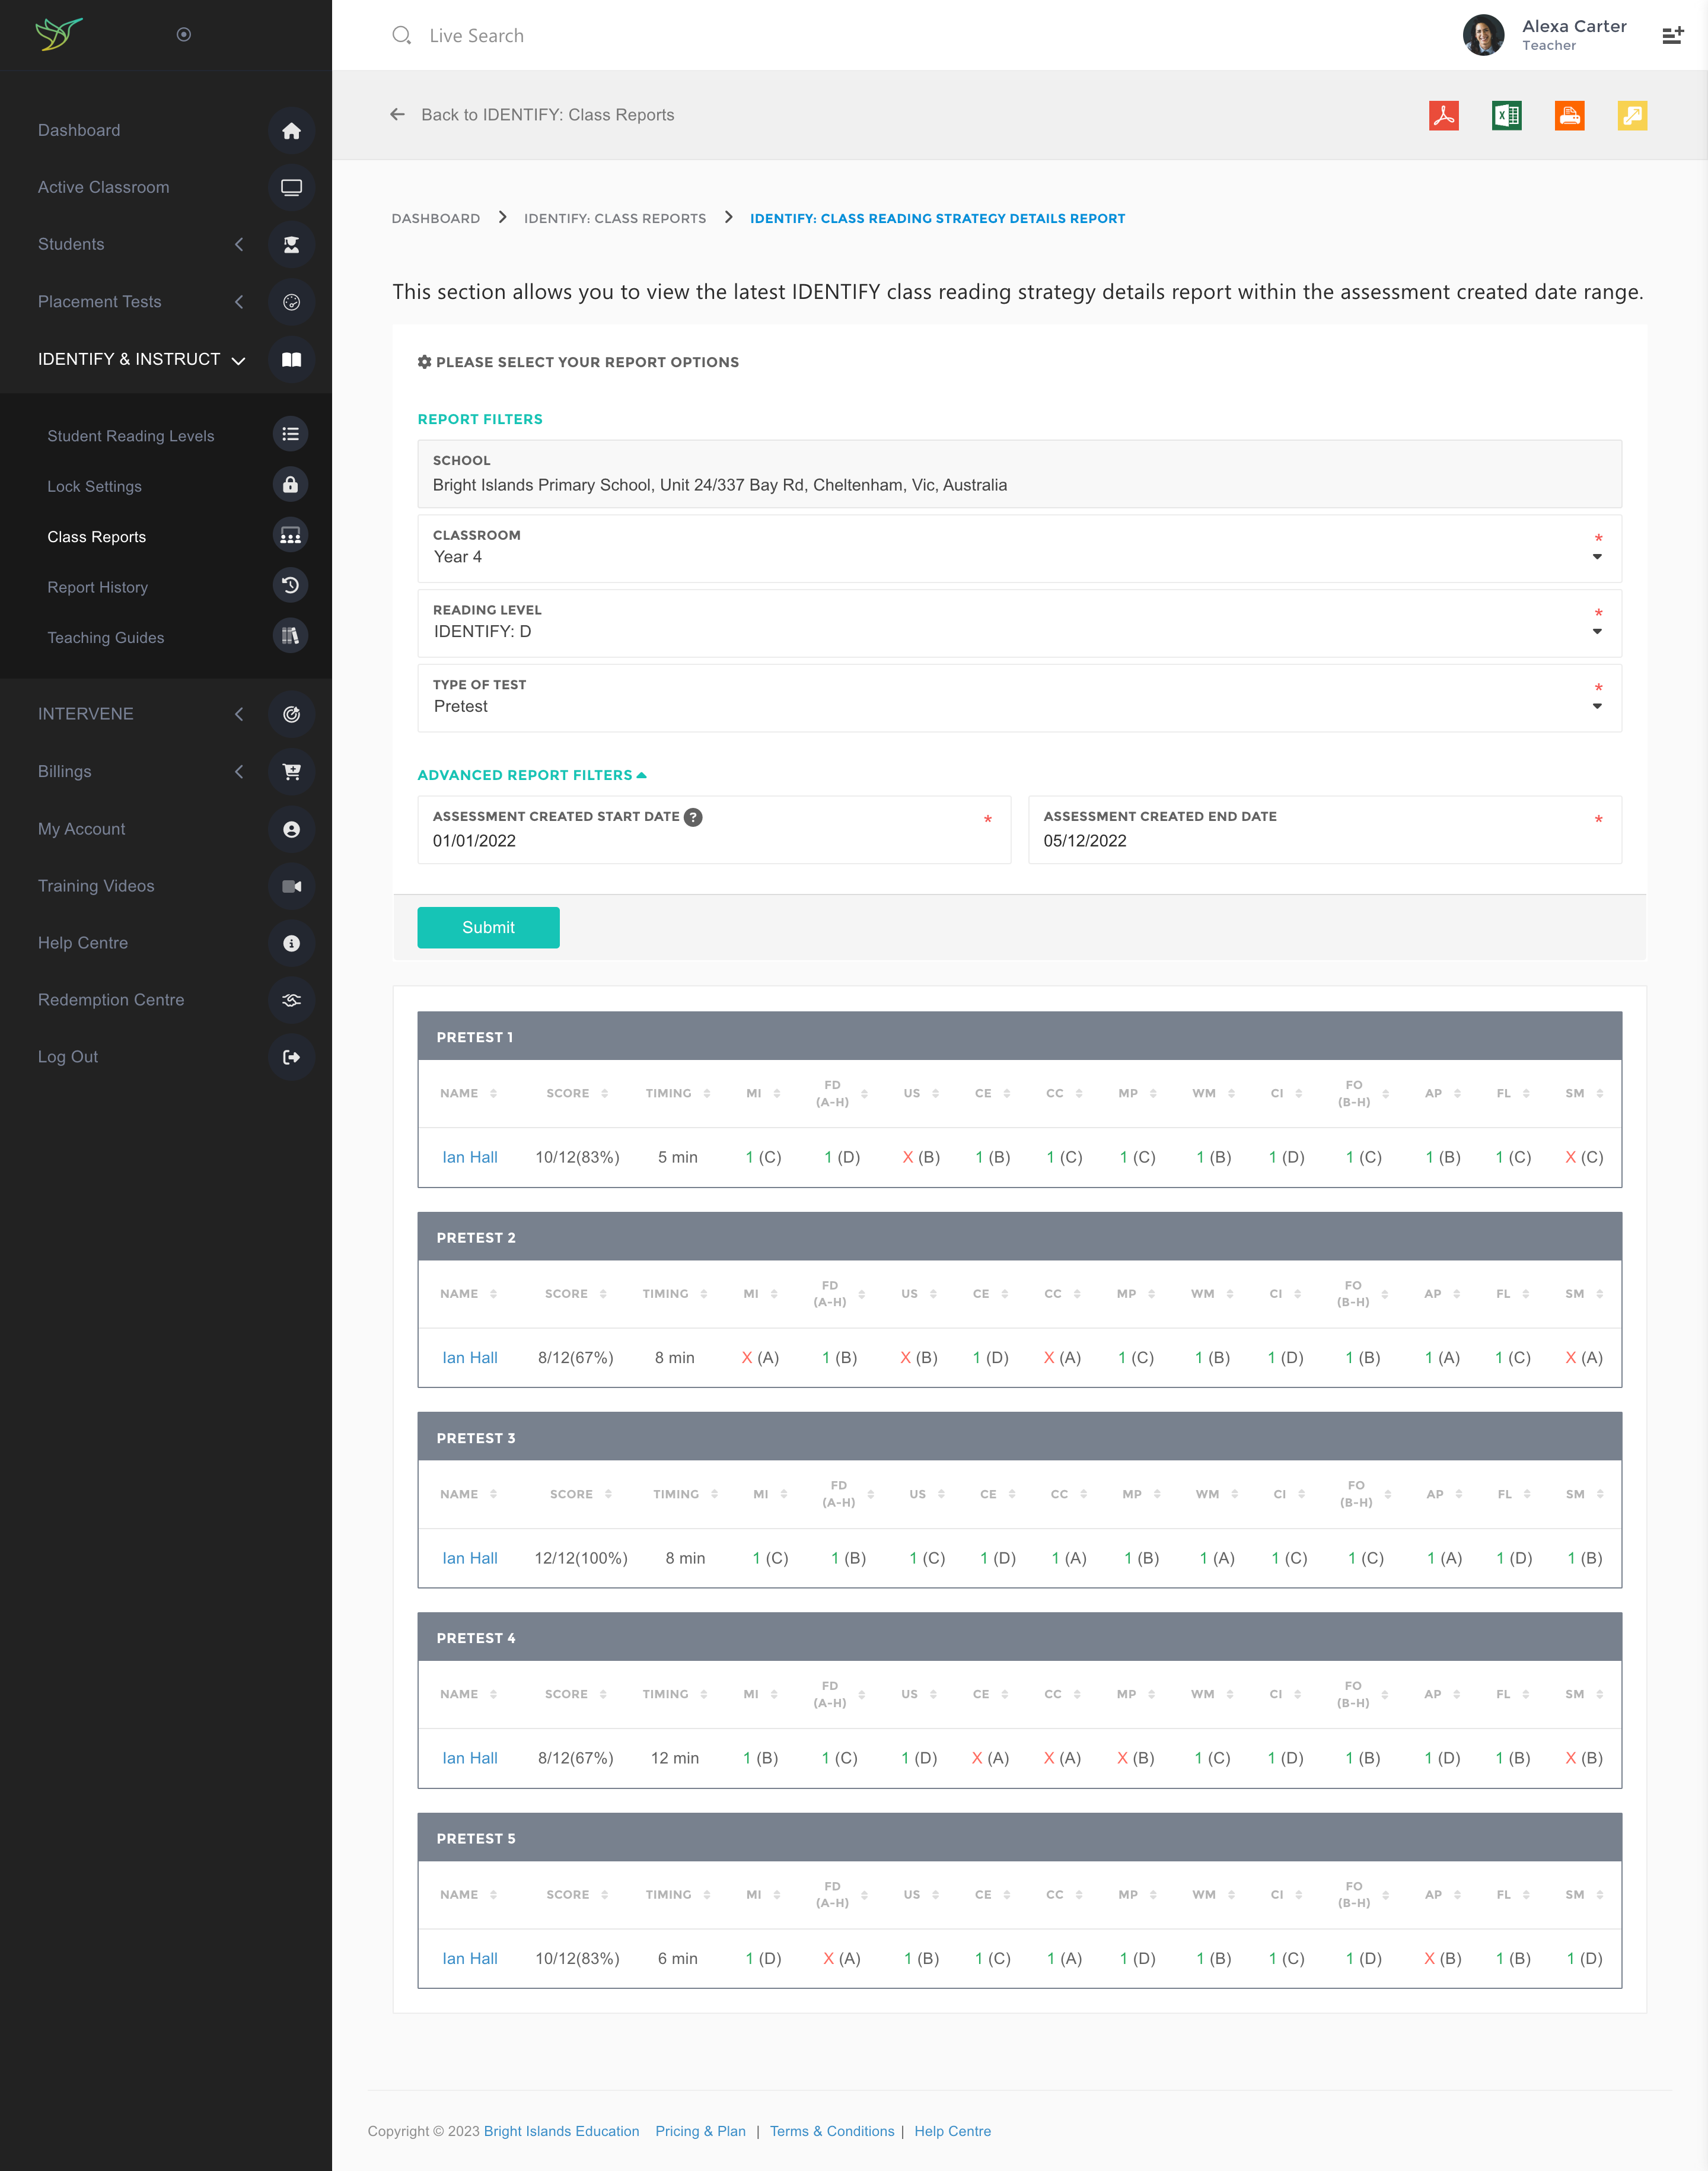
Task: Open Teaching Guides menu item
Action: pos(106,638)
